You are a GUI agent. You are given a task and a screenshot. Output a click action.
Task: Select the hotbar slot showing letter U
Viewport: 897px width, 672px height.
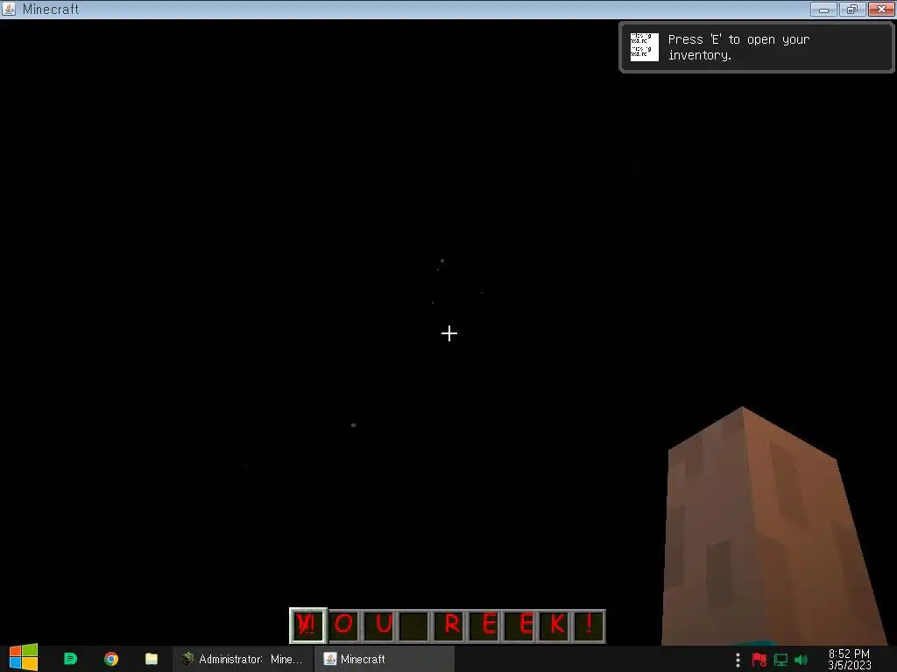tap(379, 625)
